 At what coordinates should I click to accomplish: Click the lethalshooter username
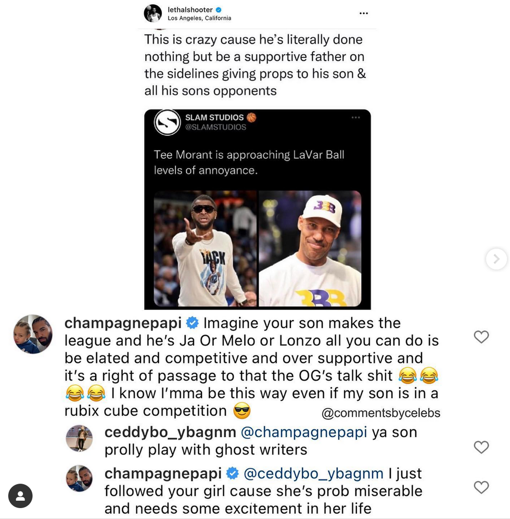click(191, 9)
